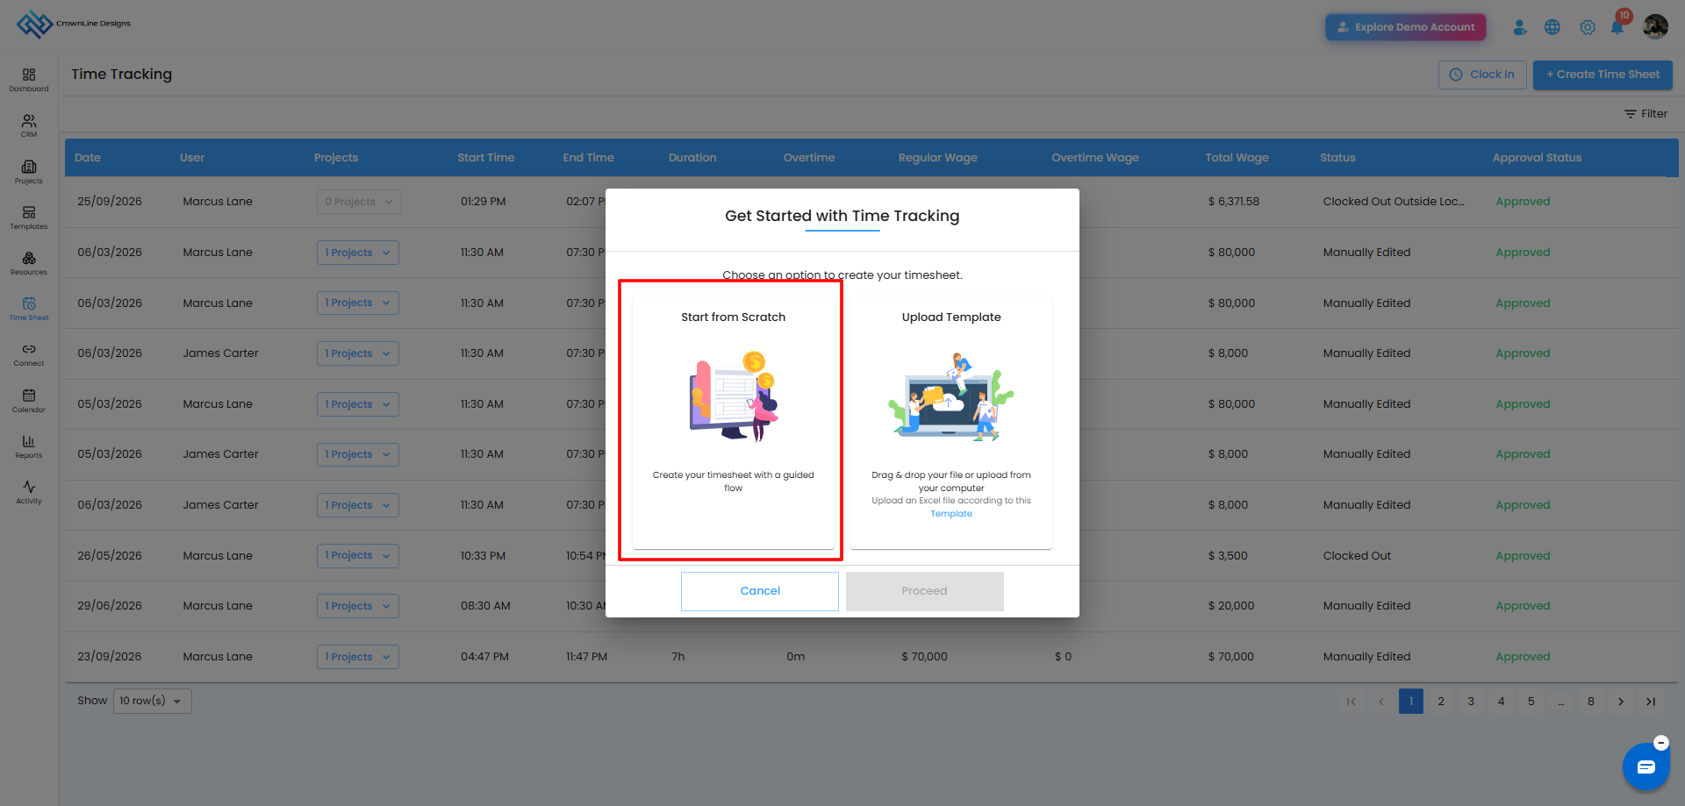Expand the 10 row(s) dropdown
The image size is (1685, 806).
(x=153, y=701)
